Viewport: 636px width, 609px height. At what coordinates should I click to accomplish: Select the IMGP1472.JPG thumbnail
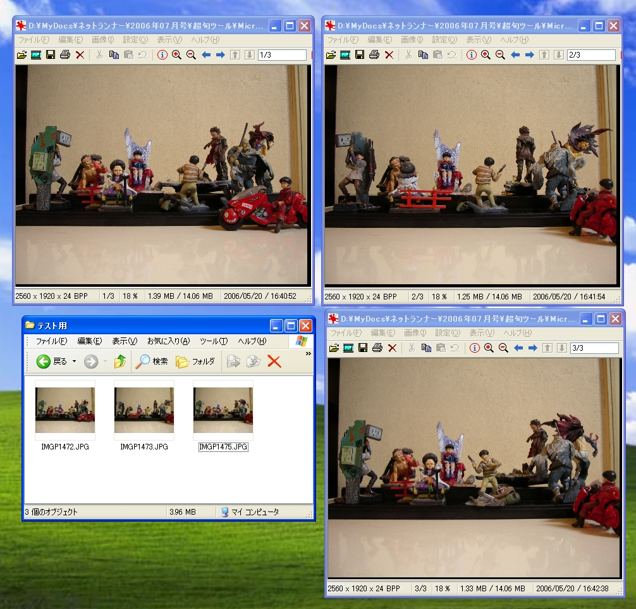click(x=65, y=410)
